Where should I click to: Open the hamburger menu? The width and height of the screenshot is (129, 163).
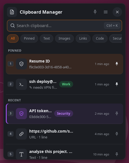pyautogui.click(x=106, y=12)
